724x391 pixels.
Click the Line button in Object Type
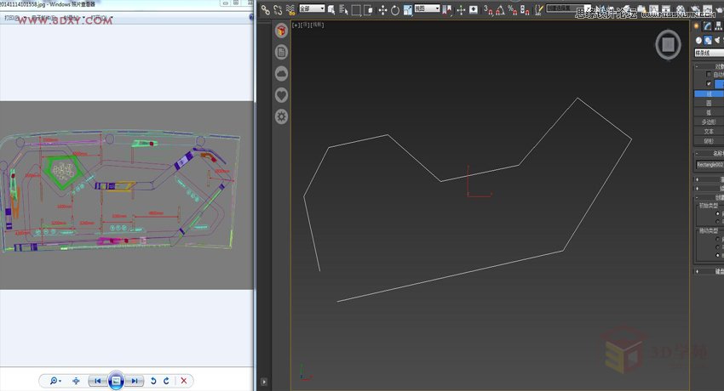point(709,93)
